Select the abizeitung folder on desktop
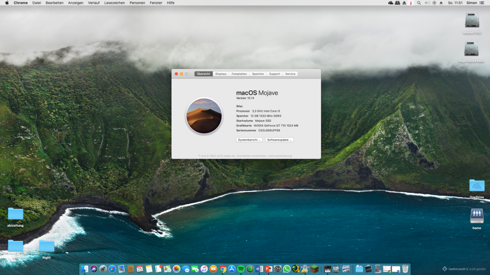 click(x=15, y=214)
